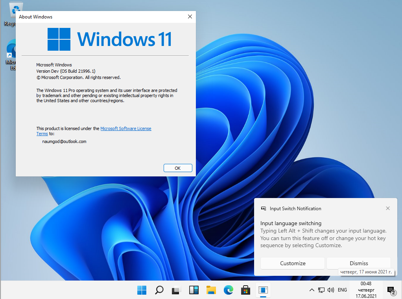The width and height of the screenshot is (402, 299).
Task: Click the Input Switch Notification header icon
Action: 264,209
